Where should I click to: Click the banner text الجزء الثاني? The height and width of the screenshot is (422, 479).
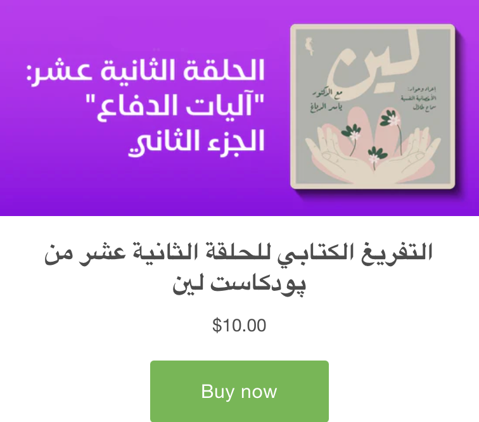click(x=196, y=142)
